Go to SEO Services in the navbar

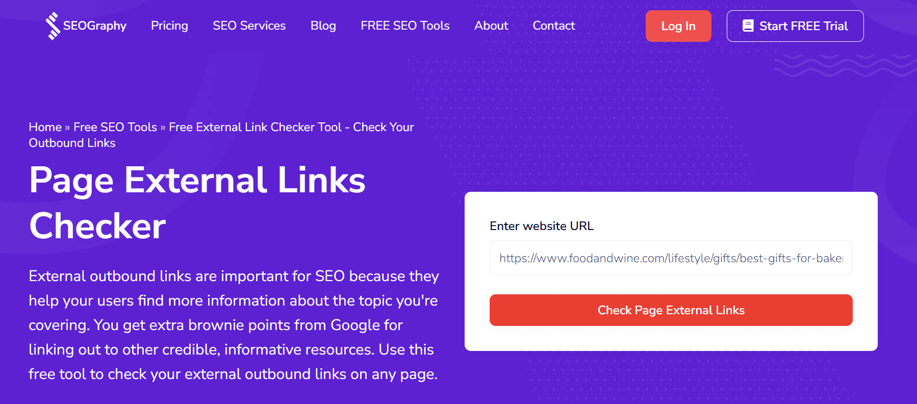pyautogui.click(x=249, y=26)
